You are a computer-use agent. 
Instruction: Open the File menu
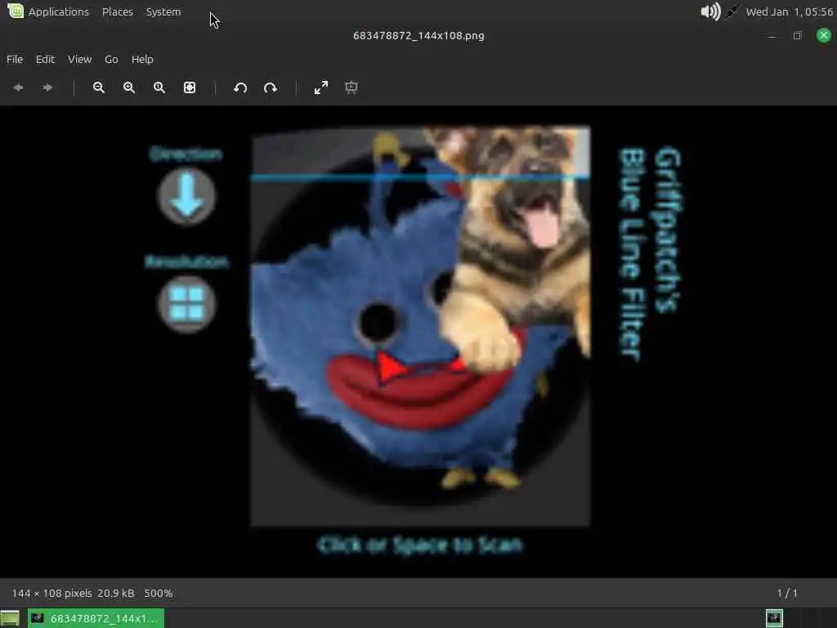pos(15,59)
